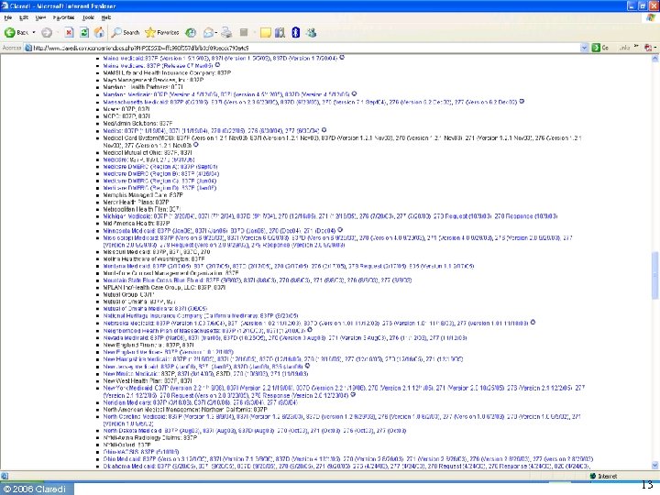
Task: Open the New Mexico Medicaid link
Action: 205,373
